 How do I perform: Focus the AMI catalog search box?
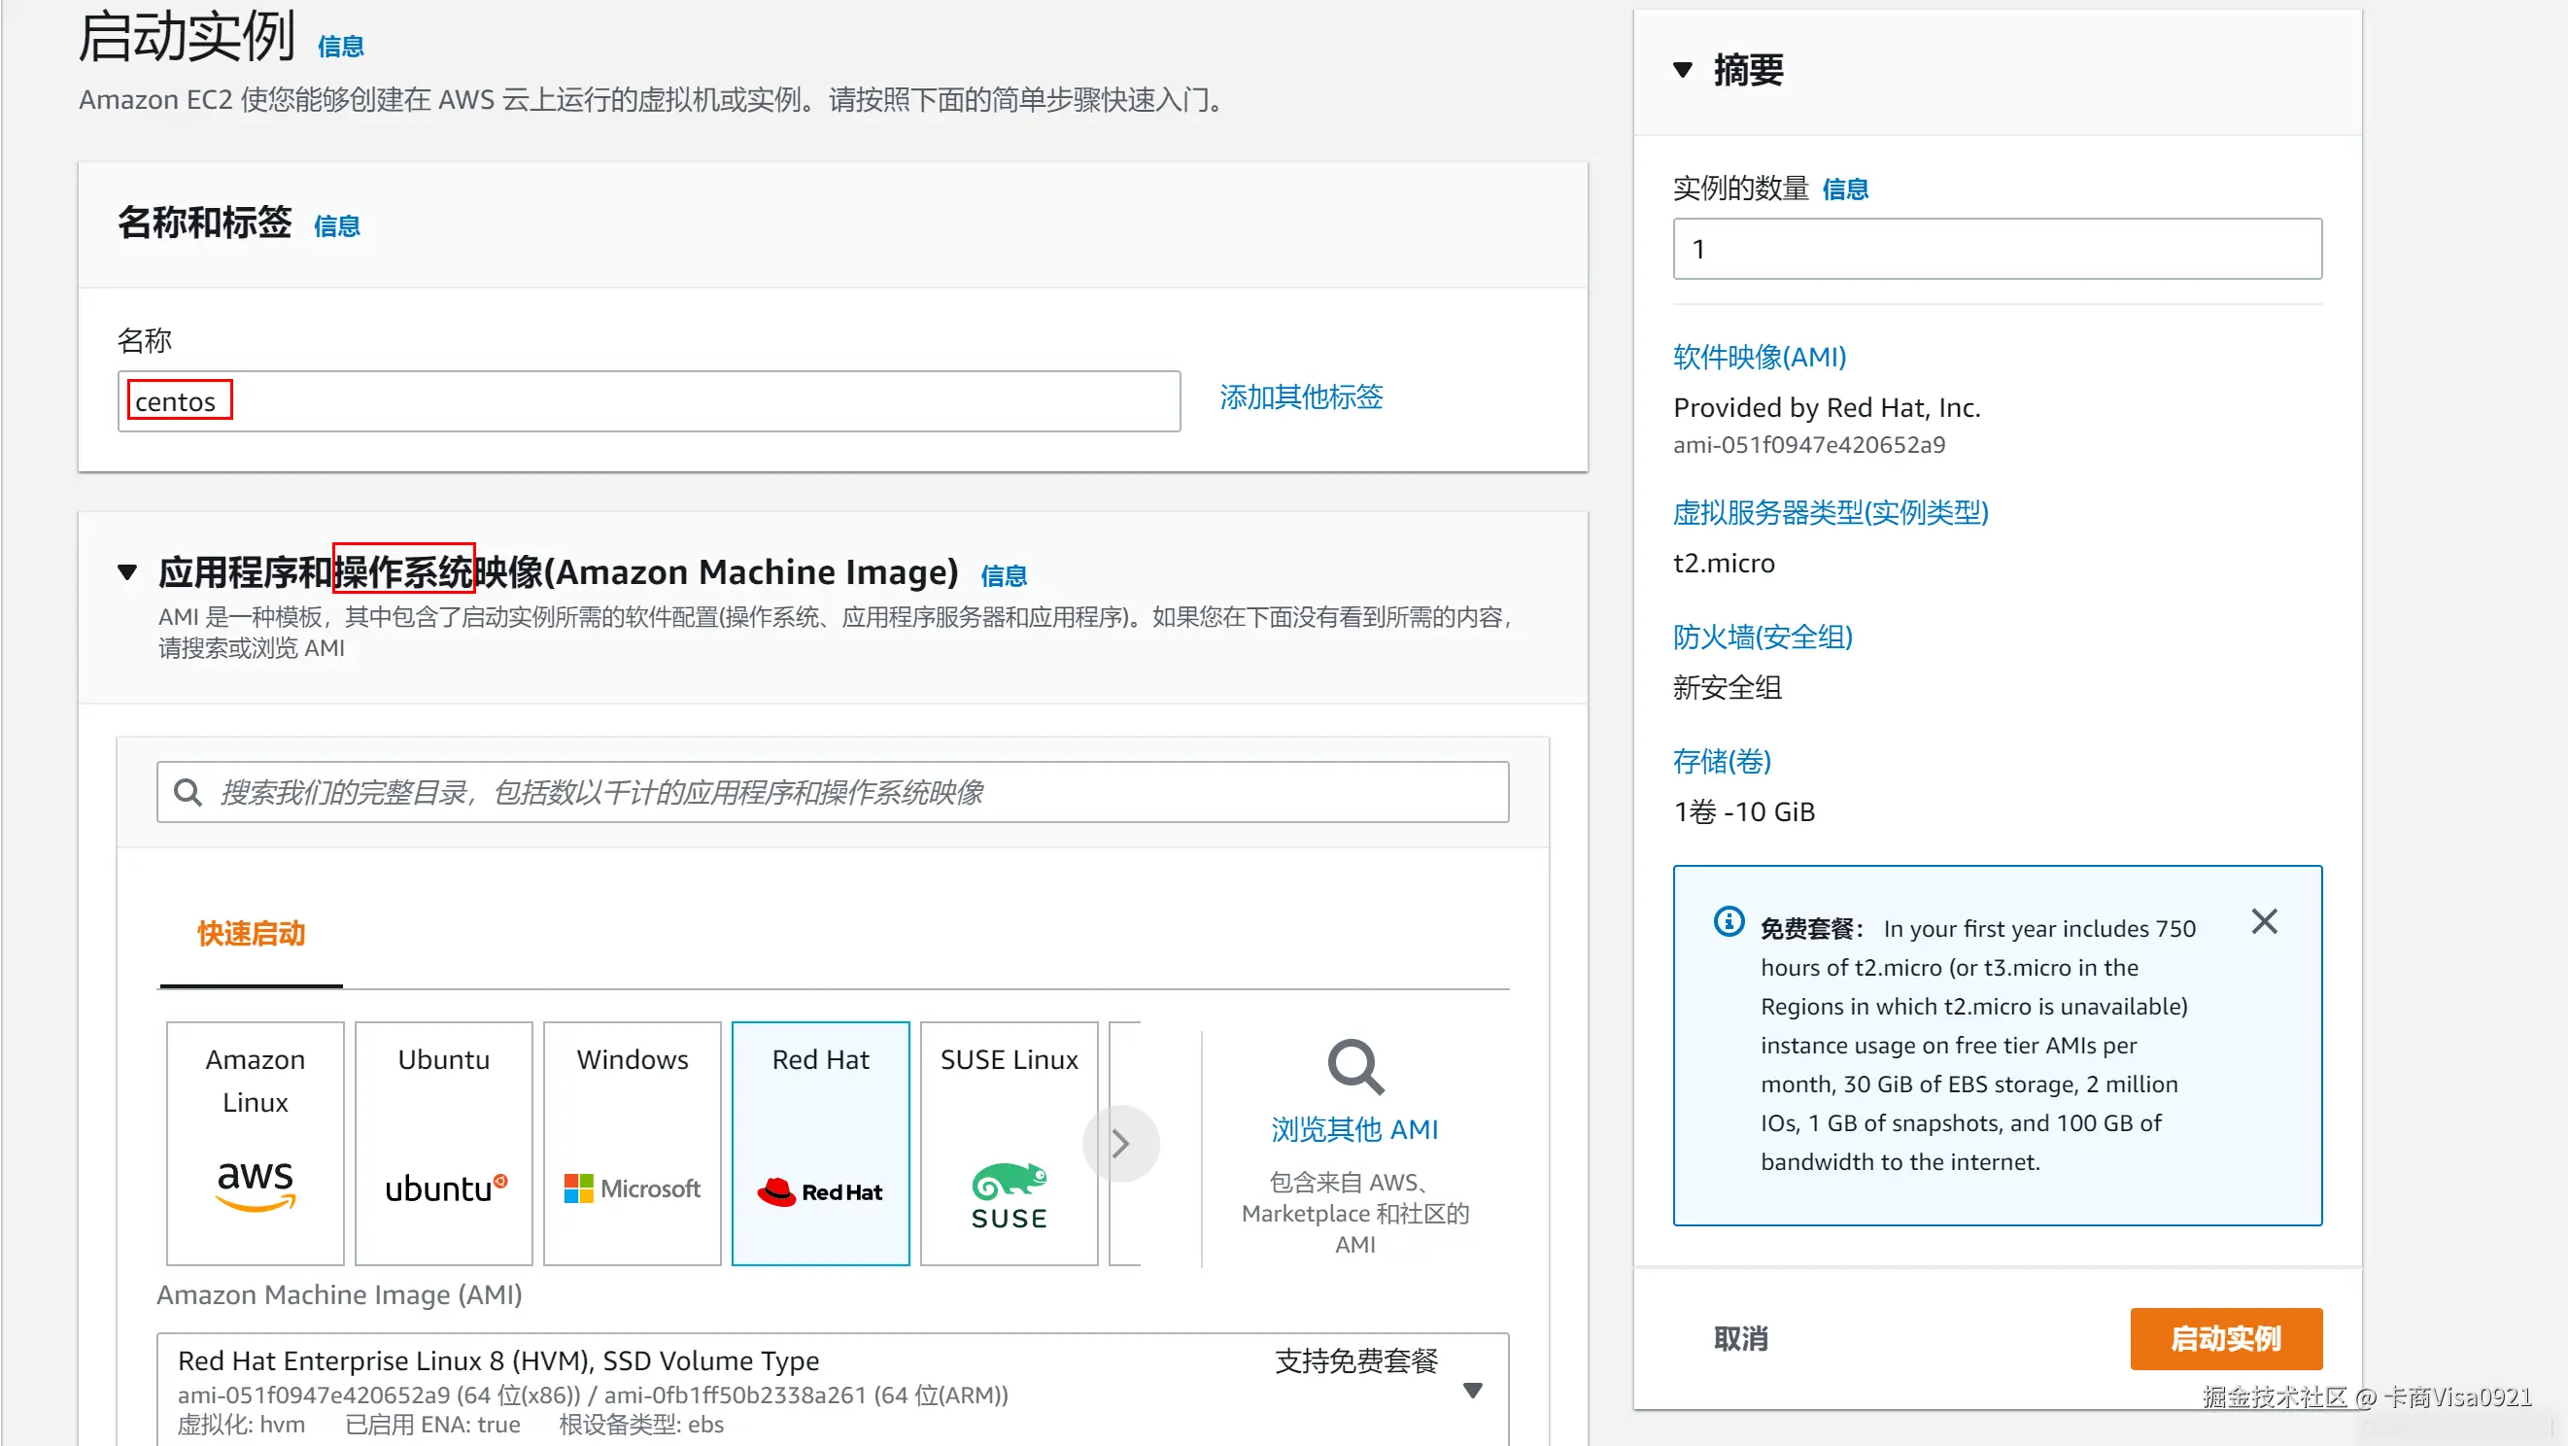pyautogui.click(x=833, y=793)
